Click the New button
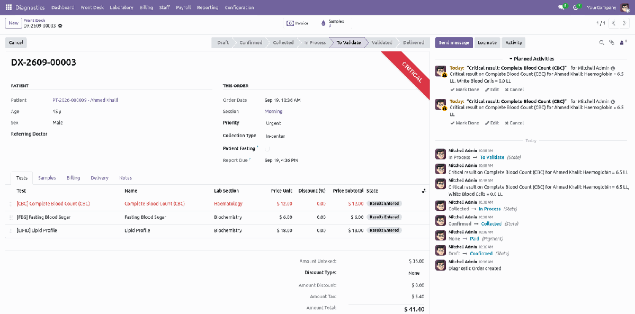 tap(13, 23)
